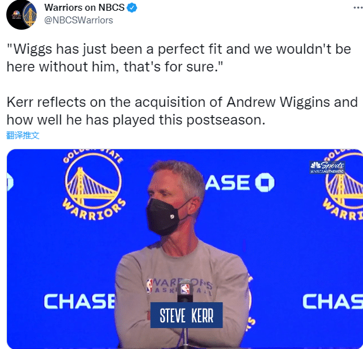Click the NBC Sports watermark in the video
363x349 pixels.
point(328,168)
